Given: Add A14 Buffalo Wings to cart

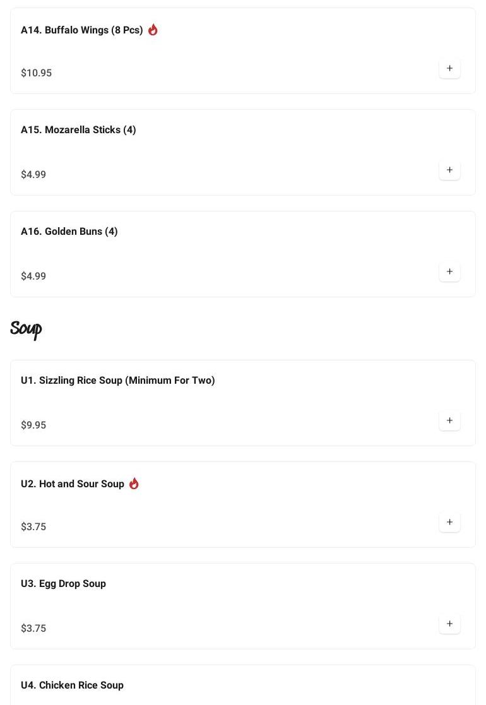Looking at the screenshot, I should click(x=449, y=69).
